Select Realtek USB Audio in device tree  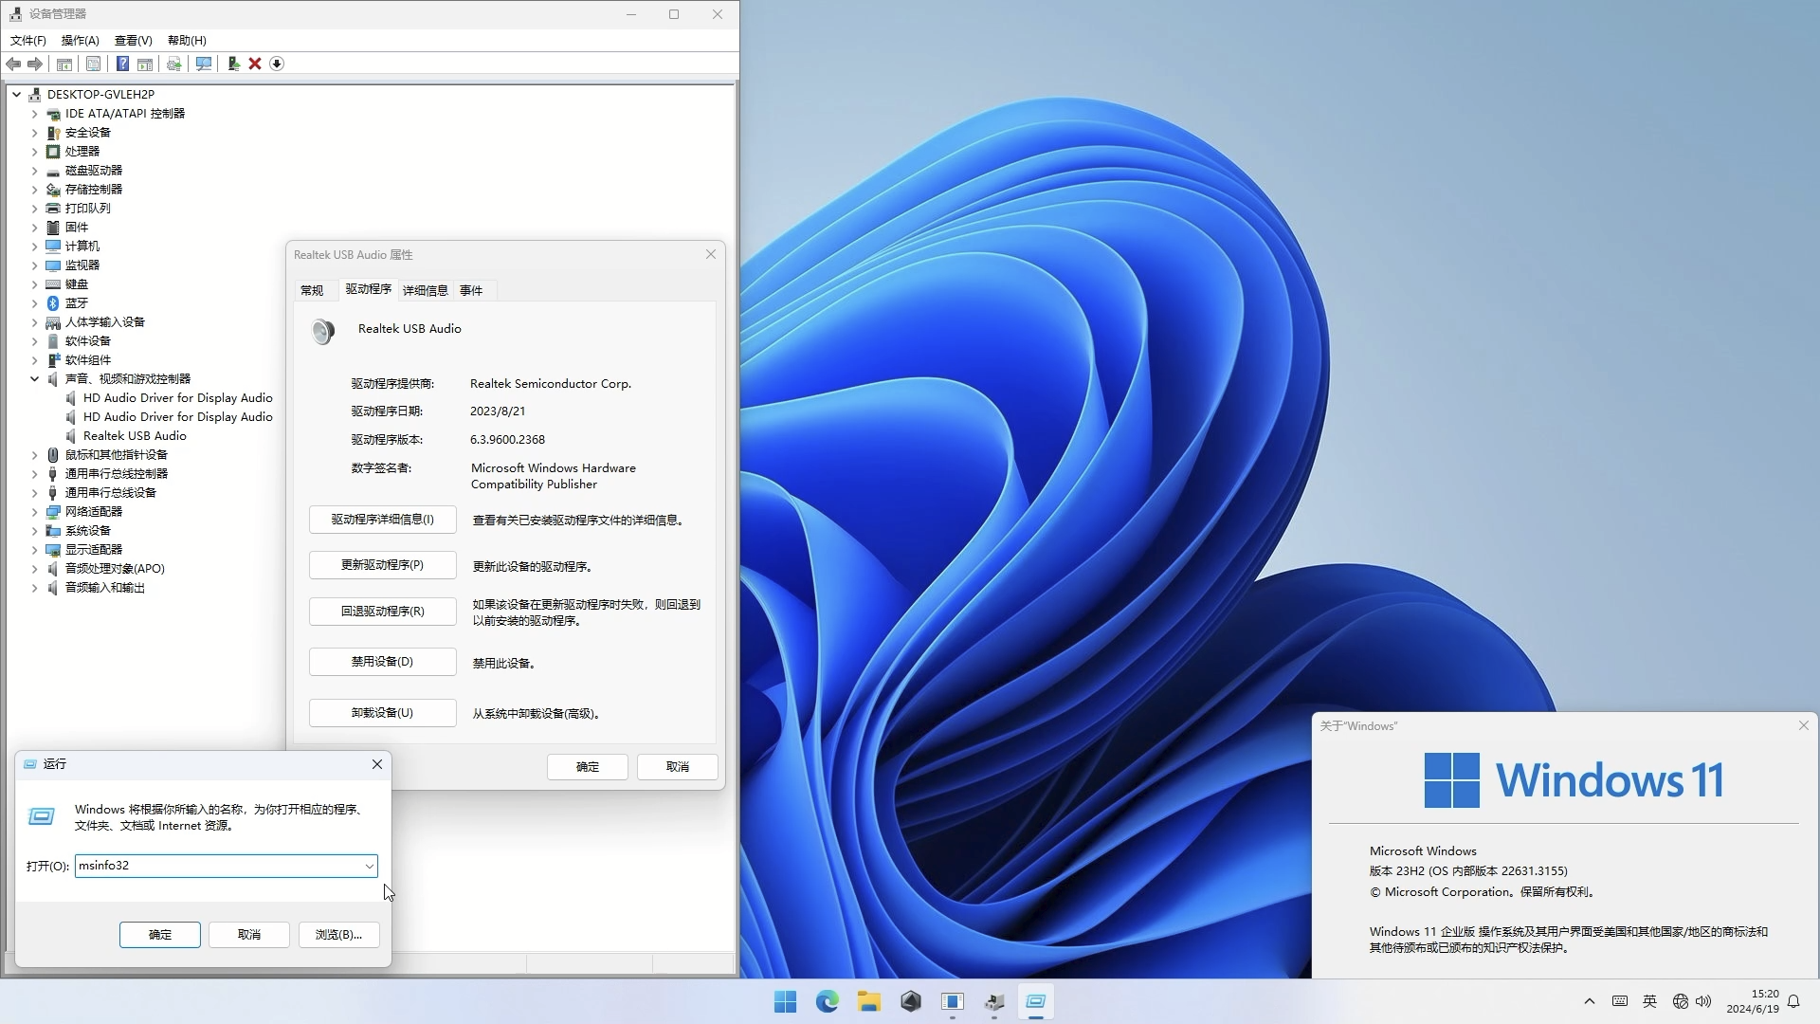click(x=136, y=435)
